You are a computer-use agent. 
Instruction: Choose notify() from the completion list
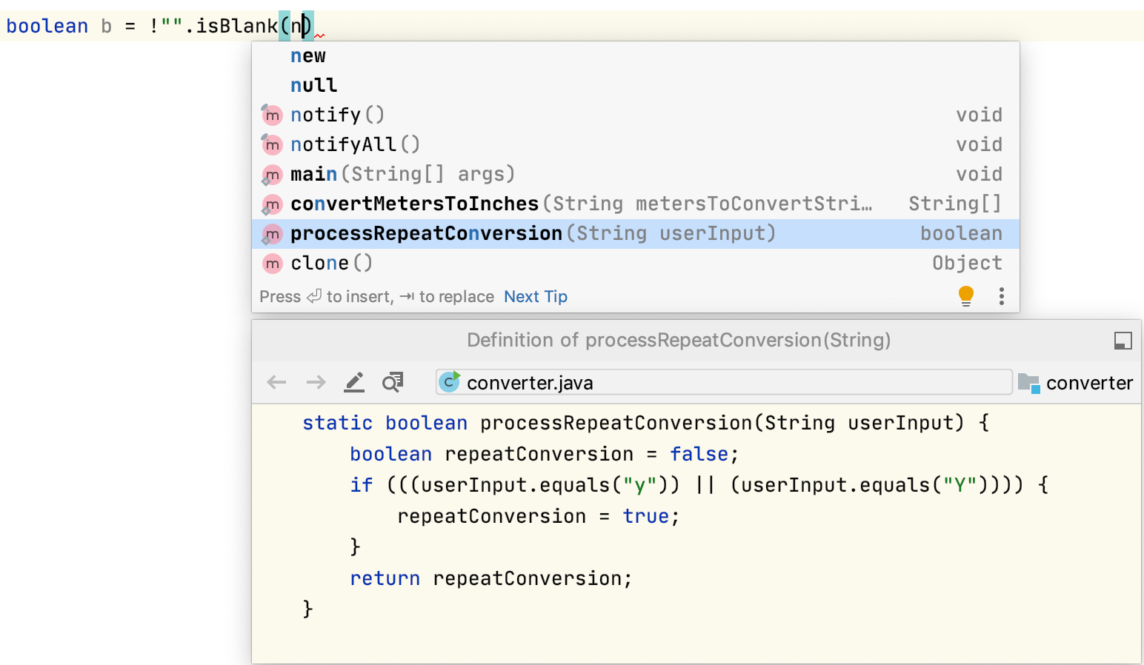click(x=636, y=116)
